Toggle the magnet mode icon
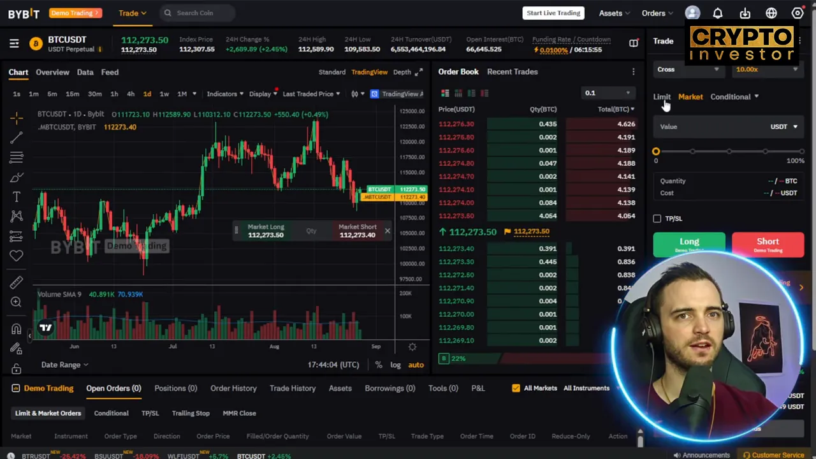 (17, 328)
